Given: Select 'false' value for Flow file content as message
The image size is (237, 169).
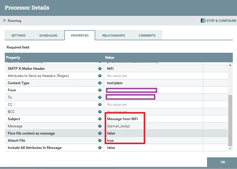Looking at the screenshot, I should click(x=111, y=133).
